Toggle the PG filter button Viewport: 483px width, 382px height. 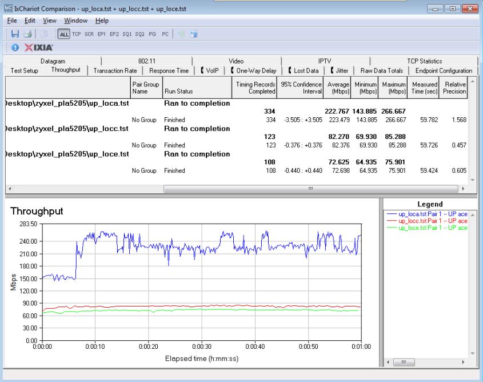pos(152,34)
